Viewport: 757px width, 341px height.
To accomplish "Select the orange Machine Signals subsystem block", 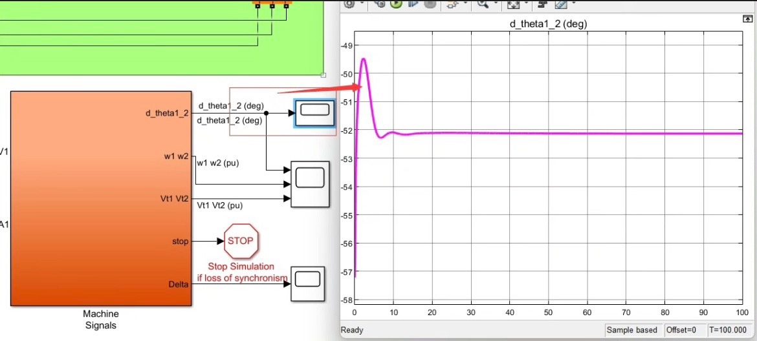I will click(x=101, y=198).
